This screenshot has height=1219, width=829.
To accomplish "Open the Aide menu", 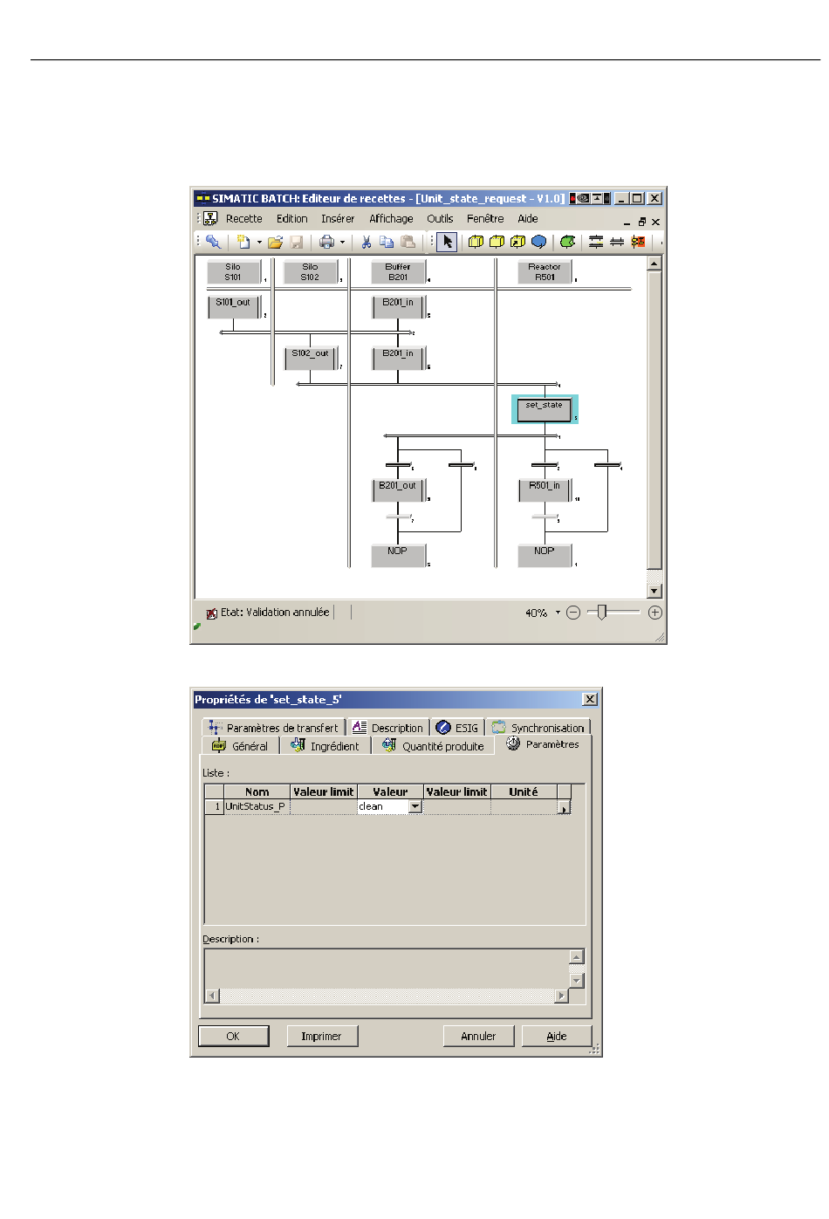I will (x=528, y=219).
